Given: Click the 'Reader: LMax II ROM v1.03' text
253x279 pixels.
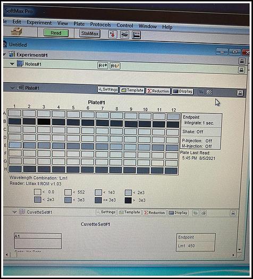Looking at the screenshot, I should tap(36, 183).
